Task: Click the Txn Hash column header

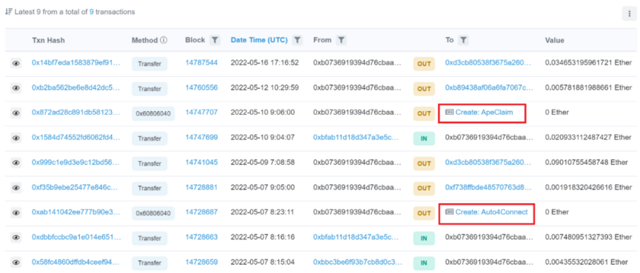Action: point(48,41)
